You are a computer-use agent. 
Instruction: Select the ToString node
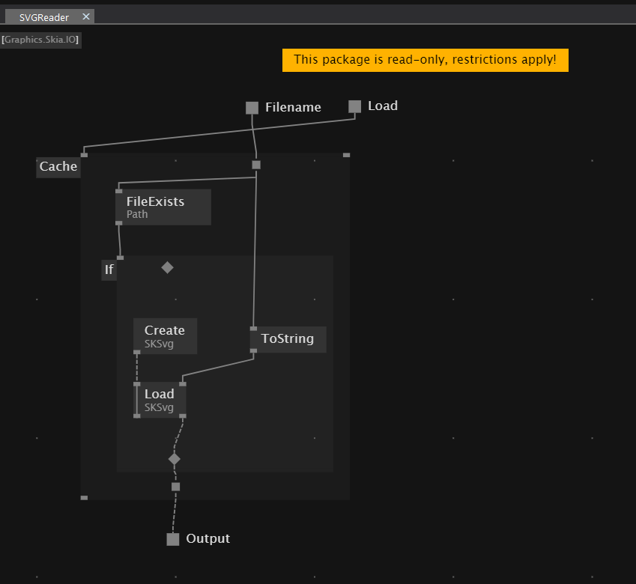coord(288,339)
